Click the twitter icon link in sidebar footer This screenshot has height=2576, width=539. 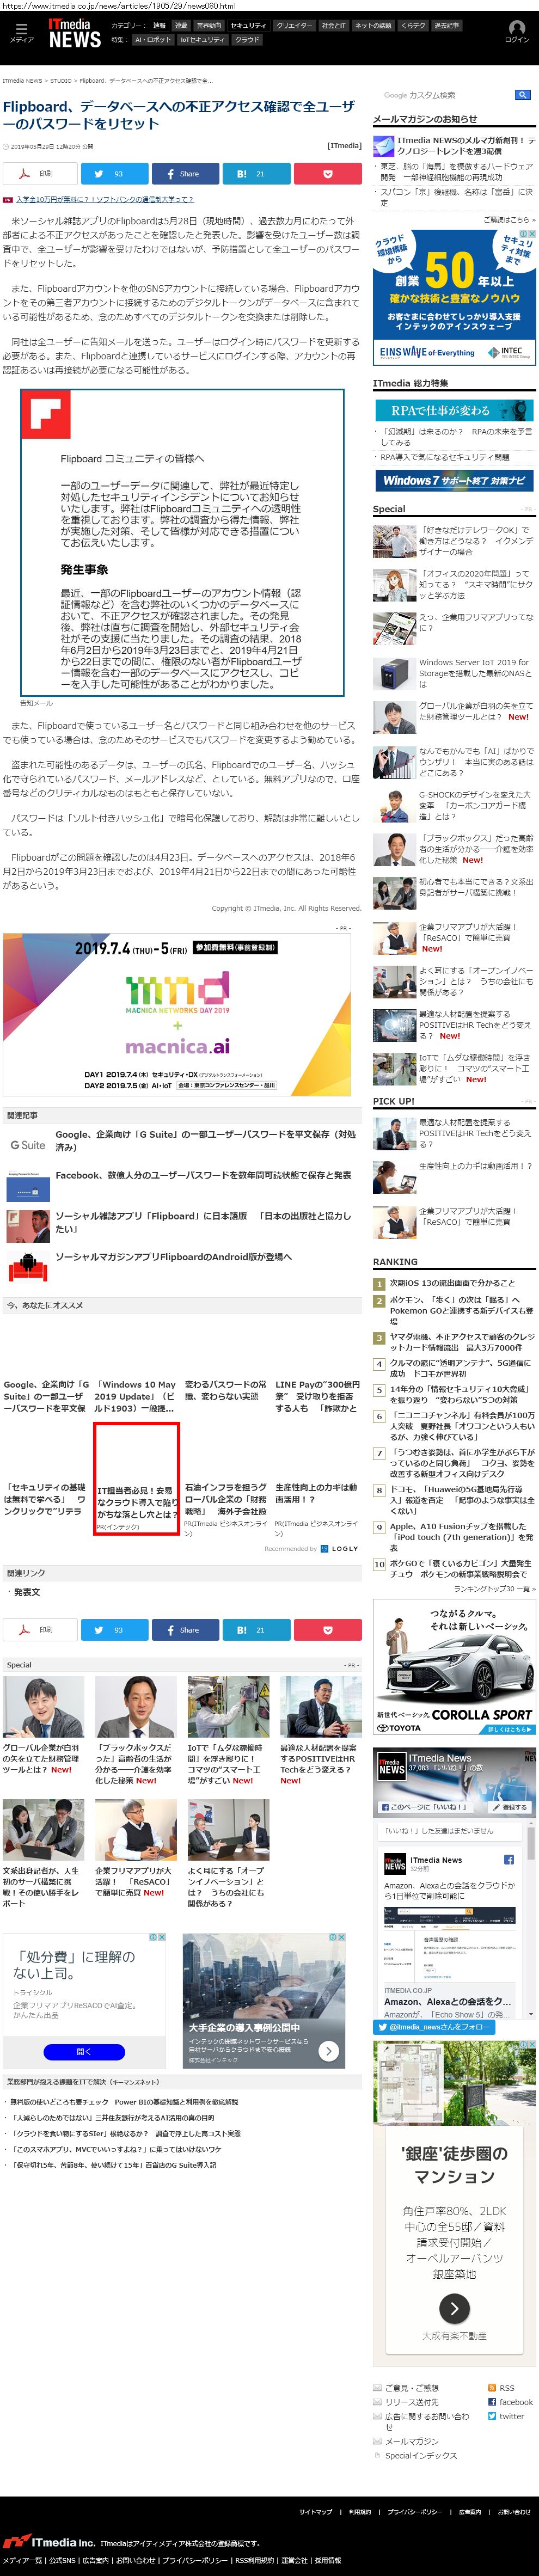tap(492, 2416)
